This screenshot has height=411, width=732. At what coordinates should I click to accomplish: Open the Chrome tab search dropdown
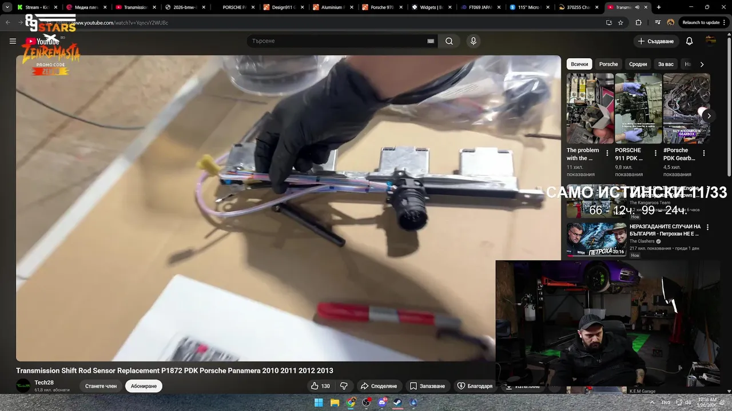[x=7, y=7]
